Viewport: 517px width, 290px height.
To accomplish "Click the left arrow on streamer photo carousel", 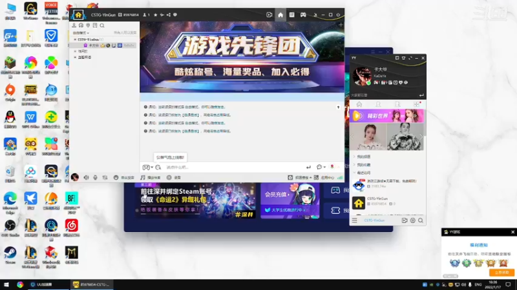I will click(x=352, y=137).
